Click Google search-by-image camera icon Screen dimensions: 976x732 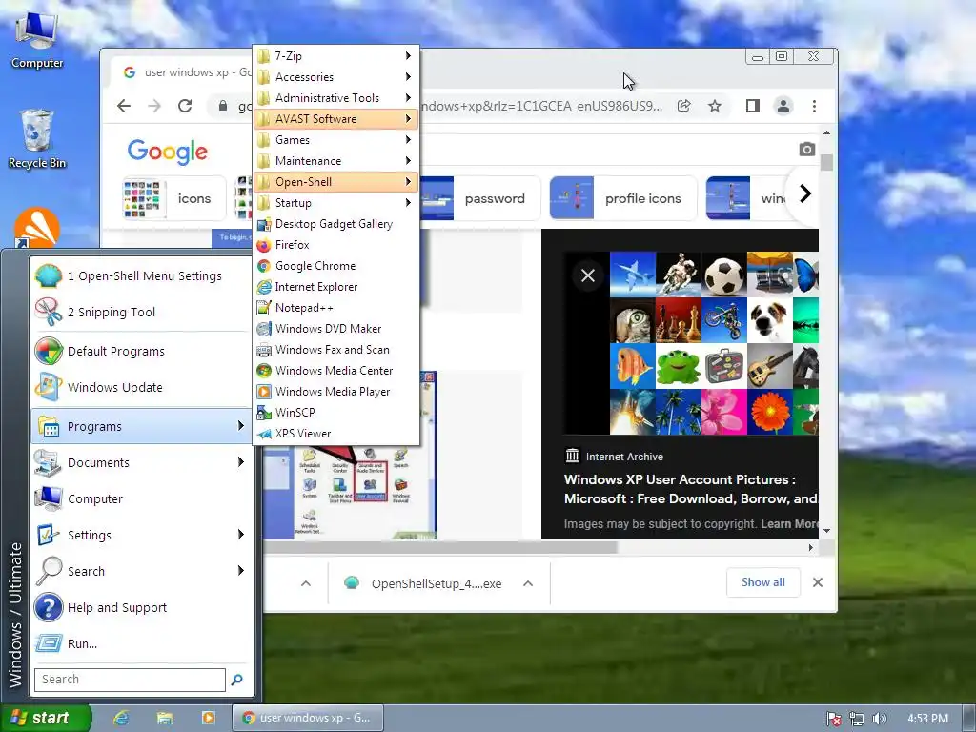click(x=807, y=150)
